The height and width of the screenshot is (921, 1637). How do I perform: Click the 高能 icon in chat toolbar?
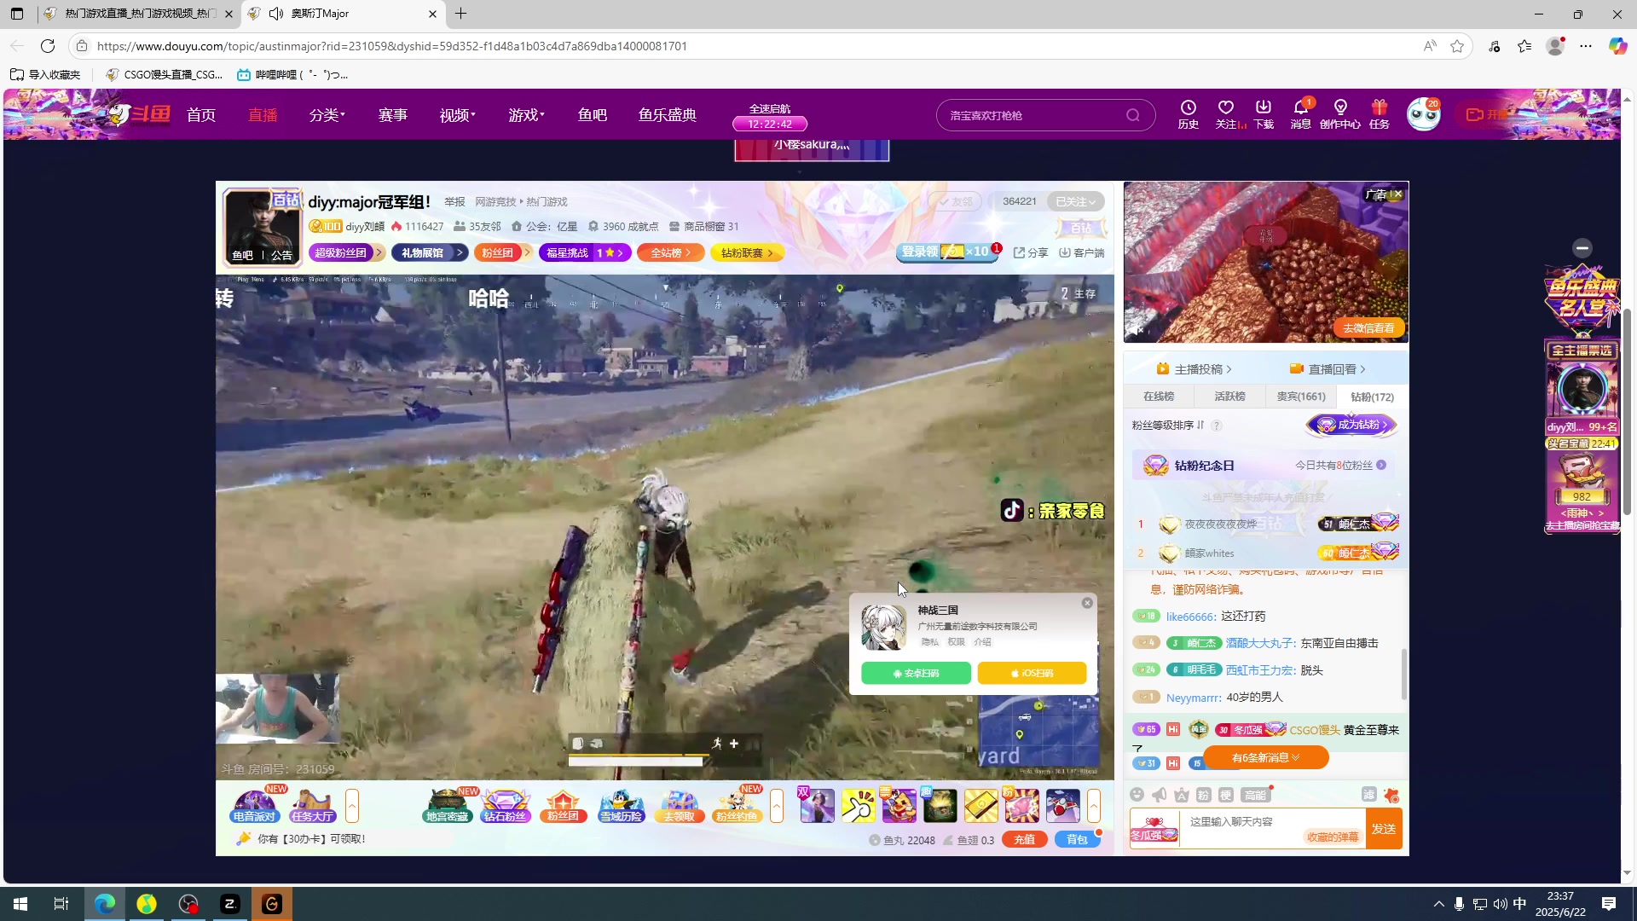[1256, 795]
